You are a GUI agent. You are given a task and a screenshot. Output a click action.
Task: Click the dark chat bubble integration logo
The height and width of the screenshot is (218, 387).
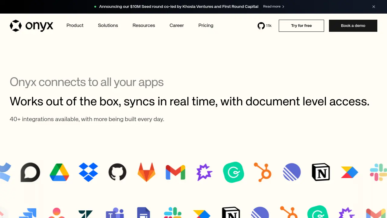(x=30, y=172)
